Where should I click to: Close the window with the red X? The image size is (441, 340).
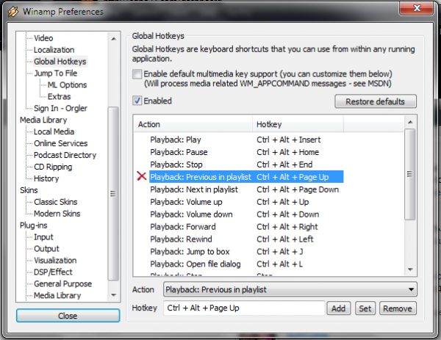click(x=417, y=8)
